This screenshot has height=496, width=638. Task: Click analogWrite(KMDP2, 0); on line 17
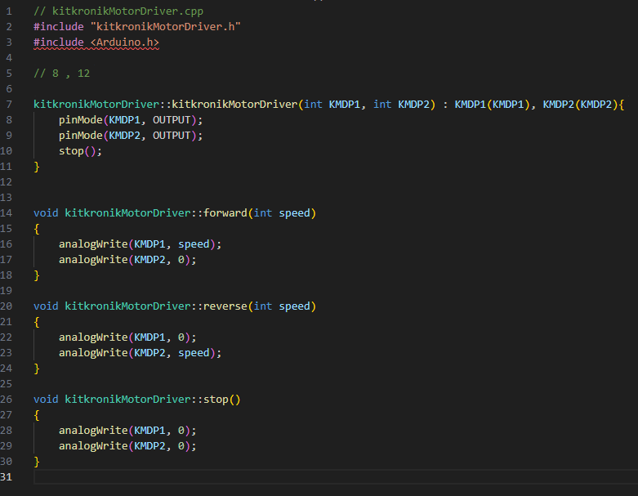[127, 260]
